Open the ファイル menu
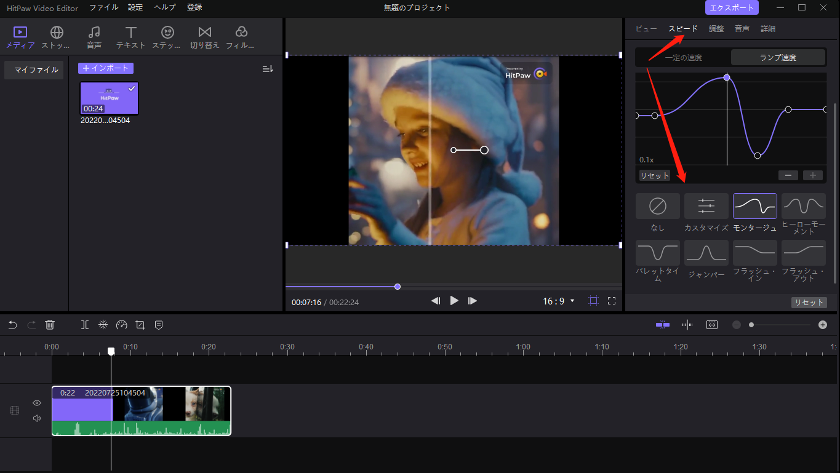 click(x=103, y=7)
